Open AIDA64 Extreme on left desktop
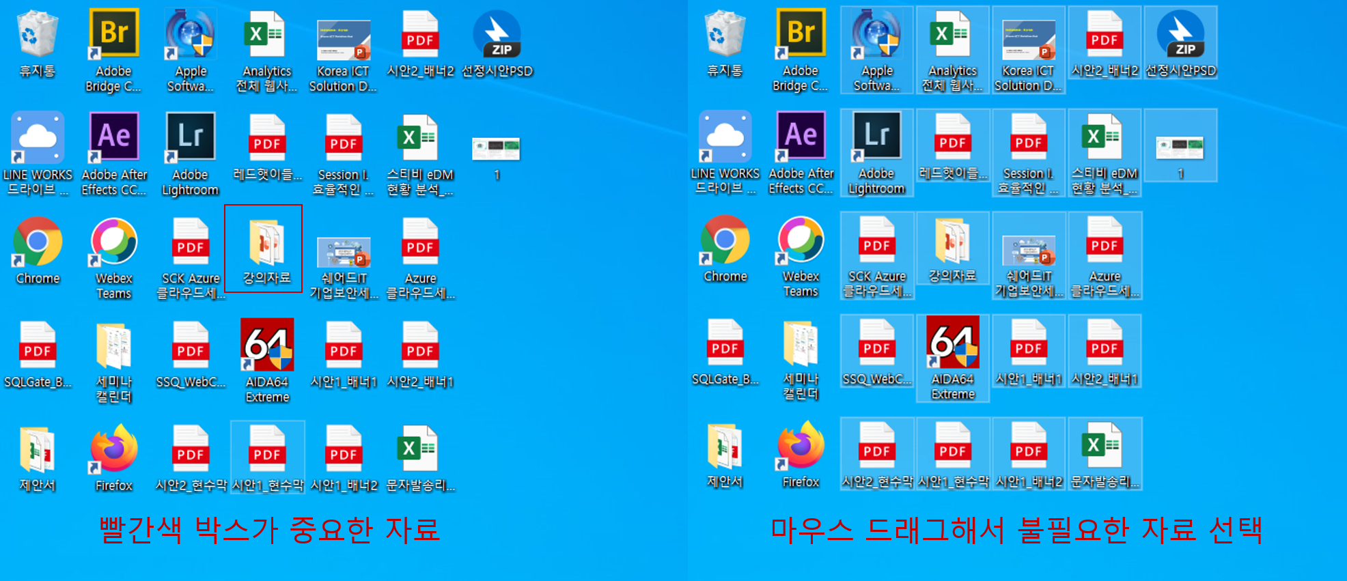1347x581 pixels. (266, 345)
